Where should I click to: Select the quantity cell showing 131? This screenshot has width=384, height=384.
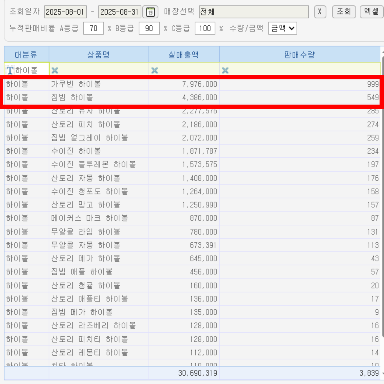point(373,232)
